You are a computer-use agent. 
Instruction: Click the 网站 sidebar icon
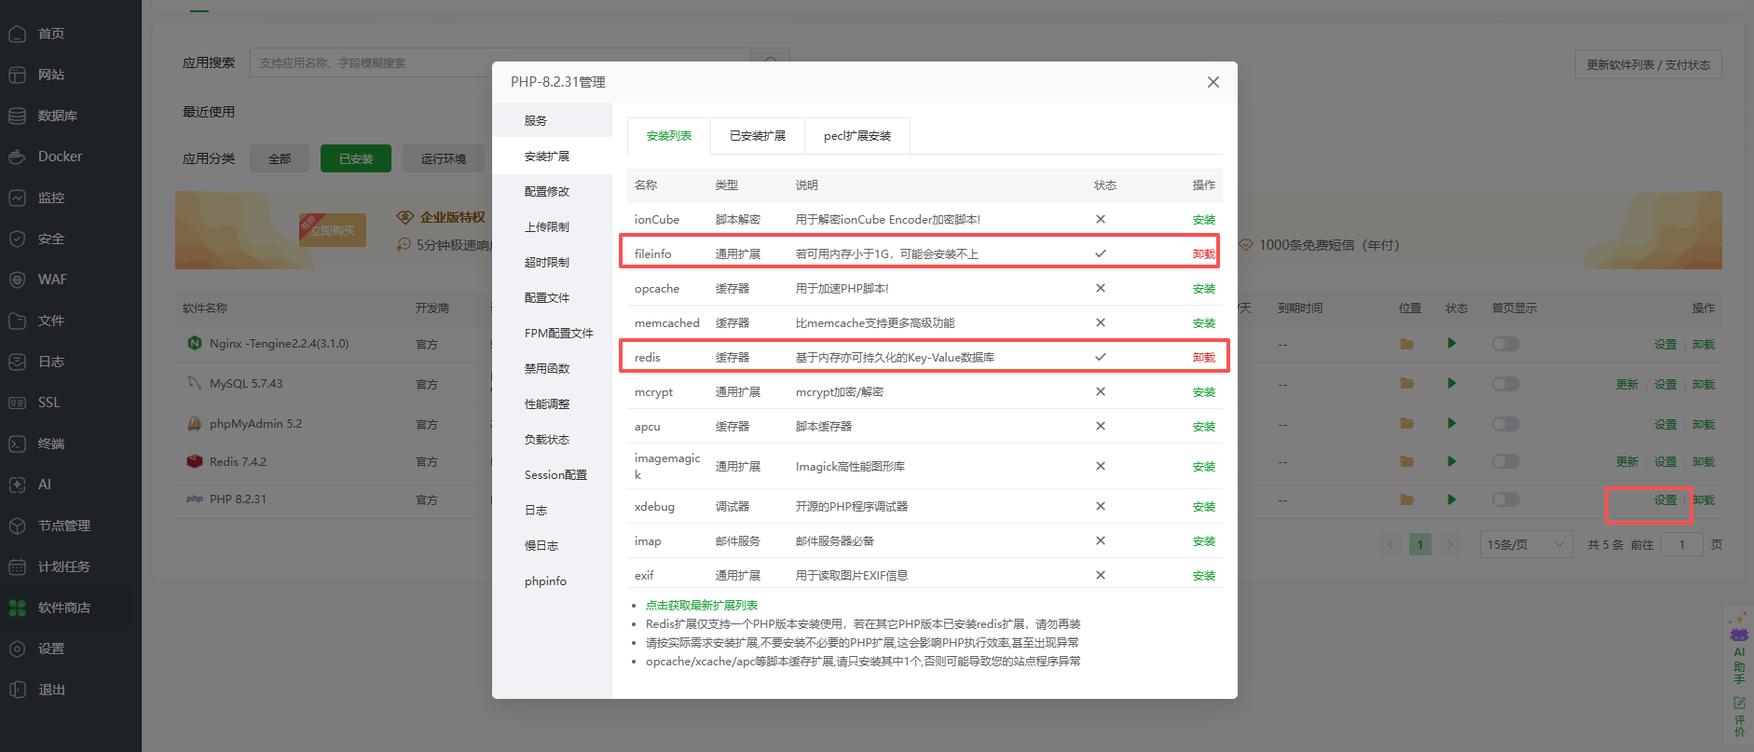[x=17, y=75]
